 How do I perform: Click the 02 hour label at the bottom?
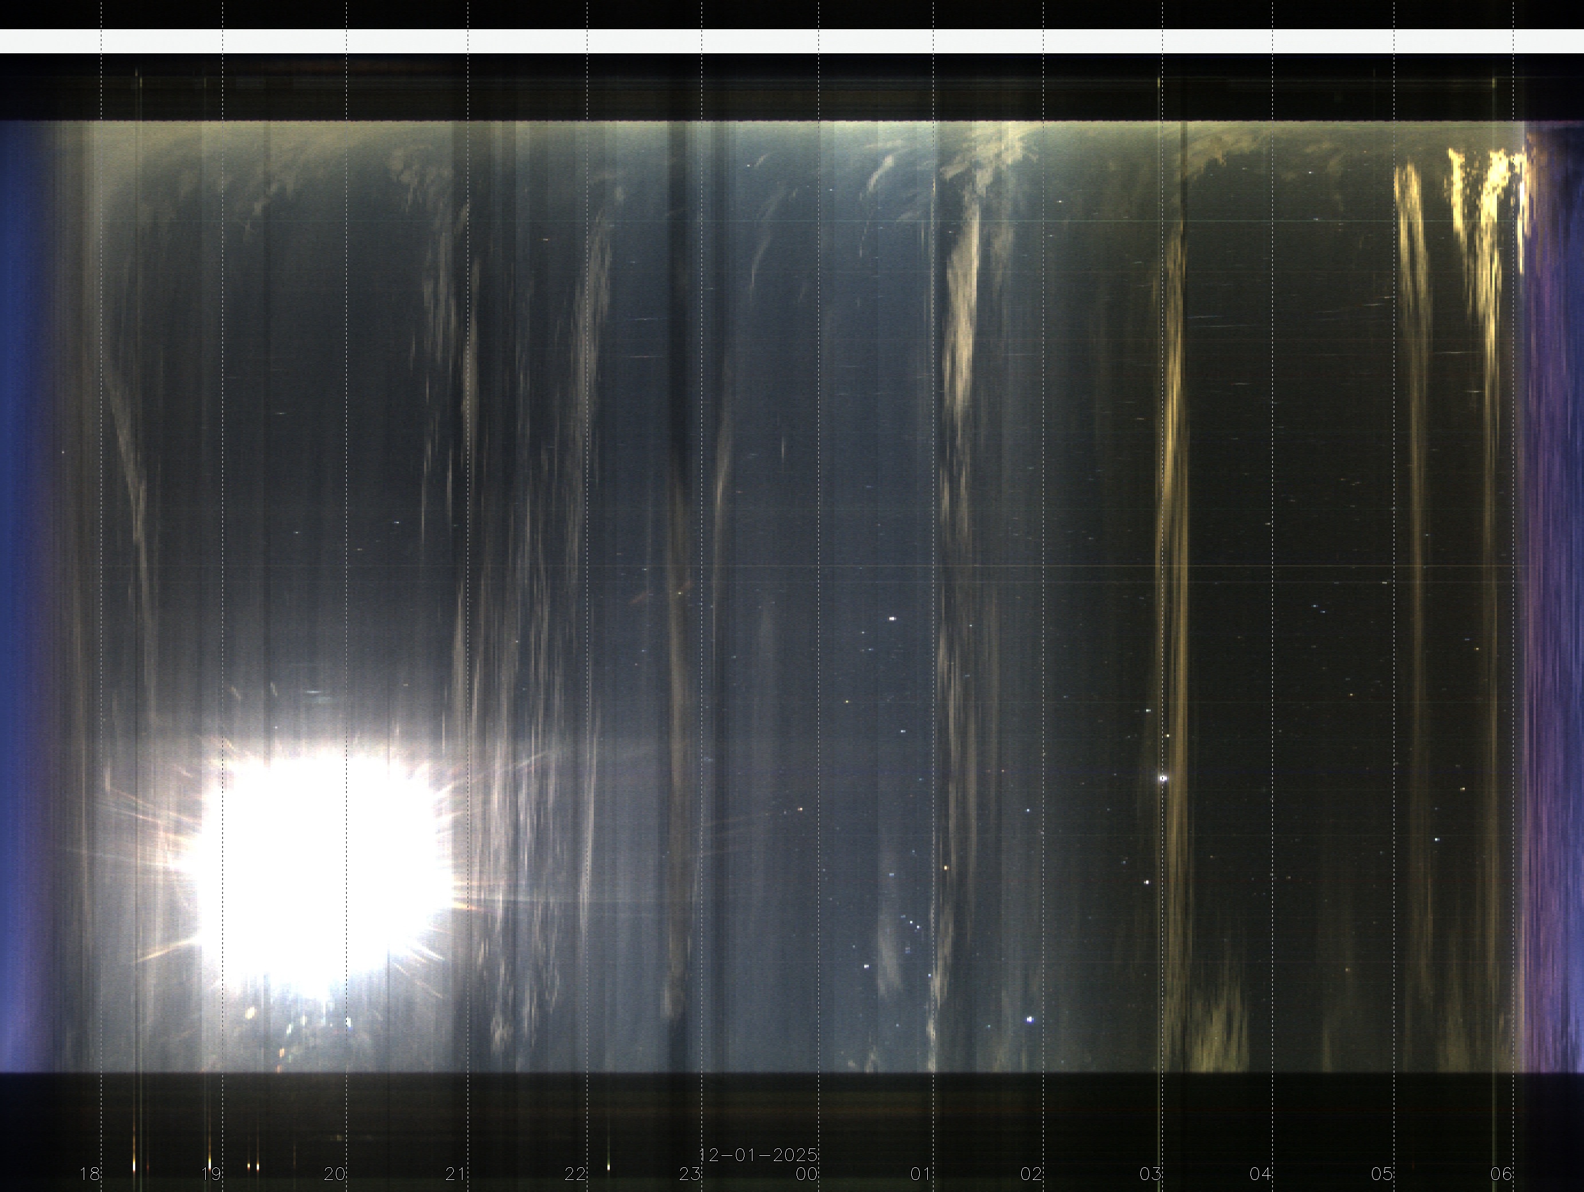[1031, 1174]
